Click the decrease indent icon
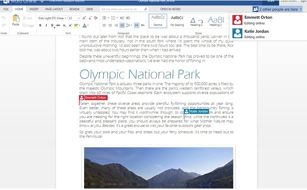 (122, 18)
